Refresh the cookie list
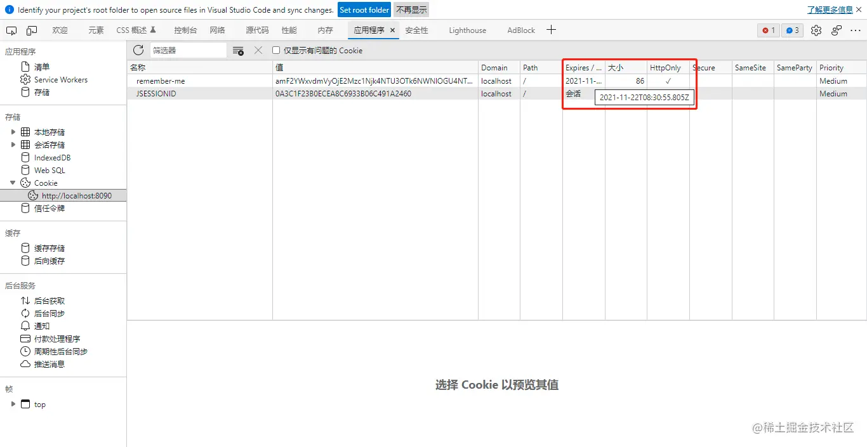867x447 pixels. click(138, 50)
